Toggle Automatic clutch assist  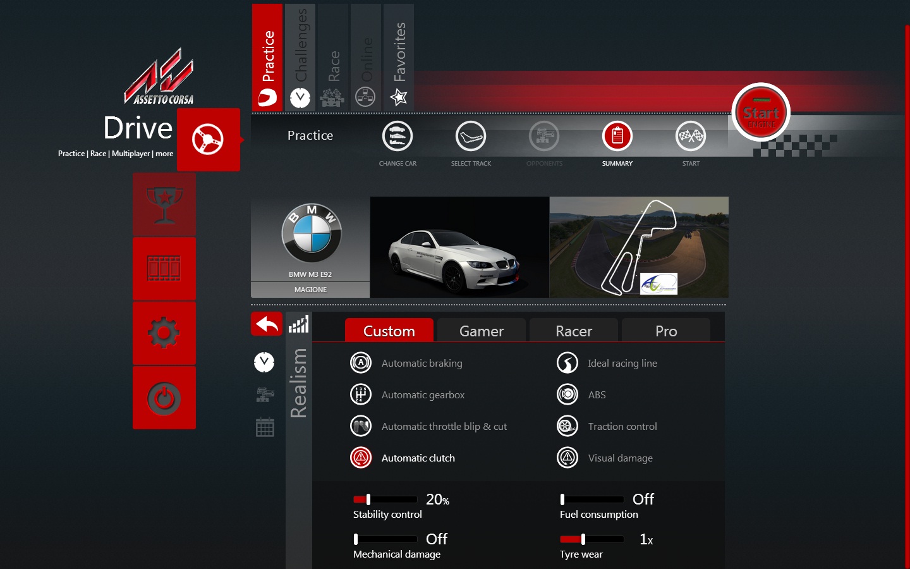pyautogui.click(x=361, y=458)
